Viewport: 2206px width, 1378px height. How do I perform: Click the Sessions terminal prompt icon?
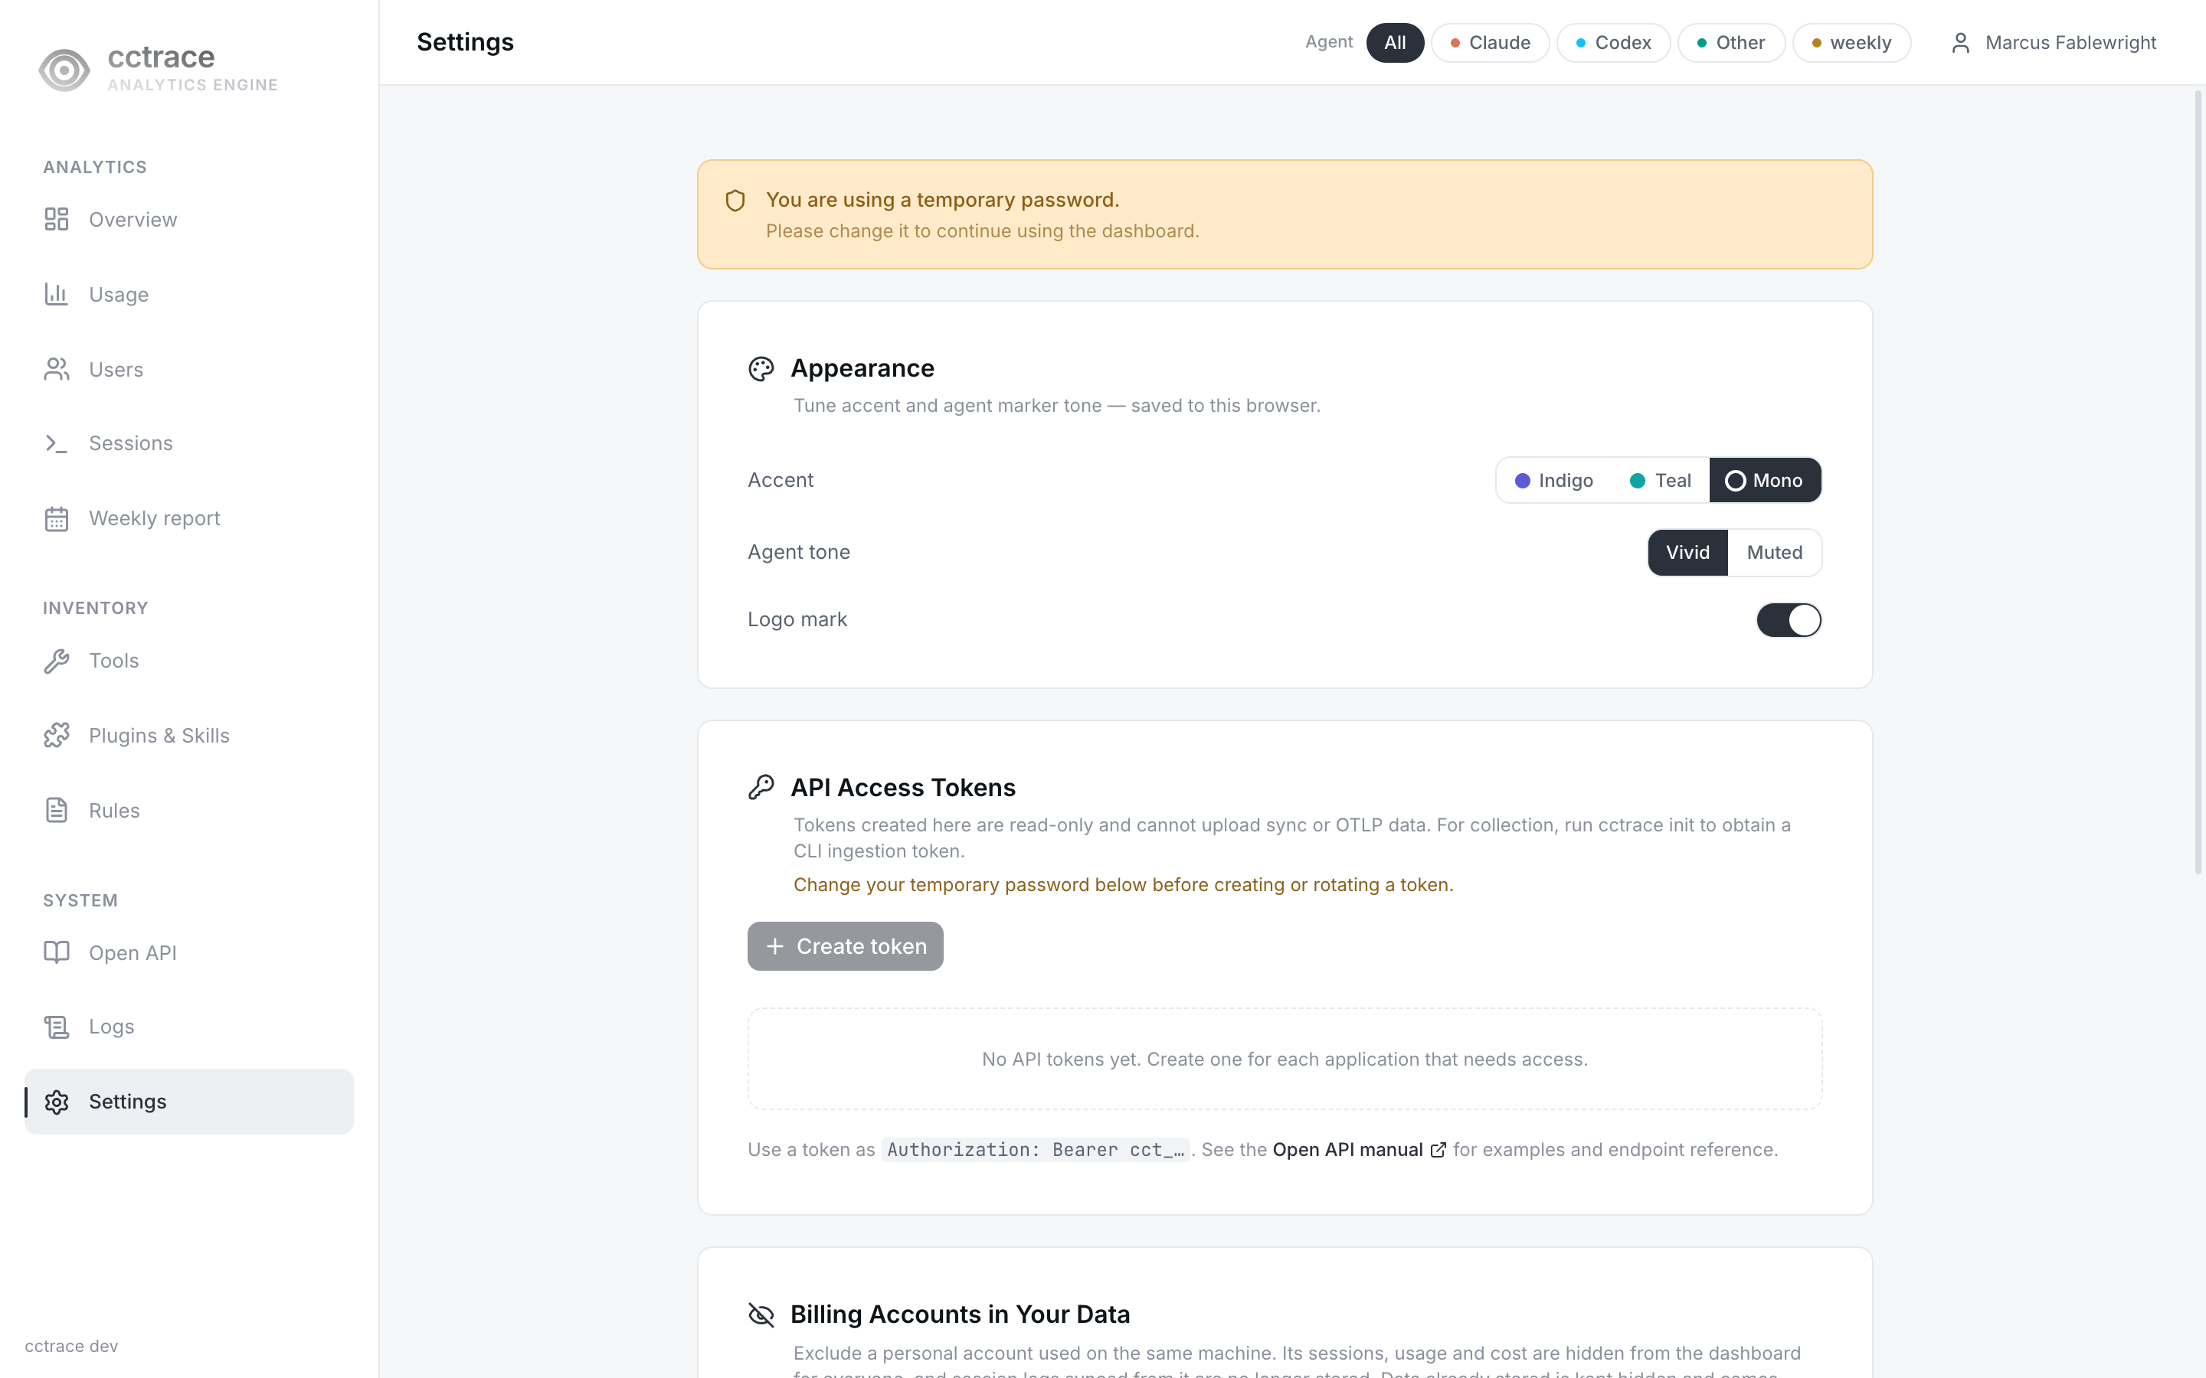pos(57,443)
